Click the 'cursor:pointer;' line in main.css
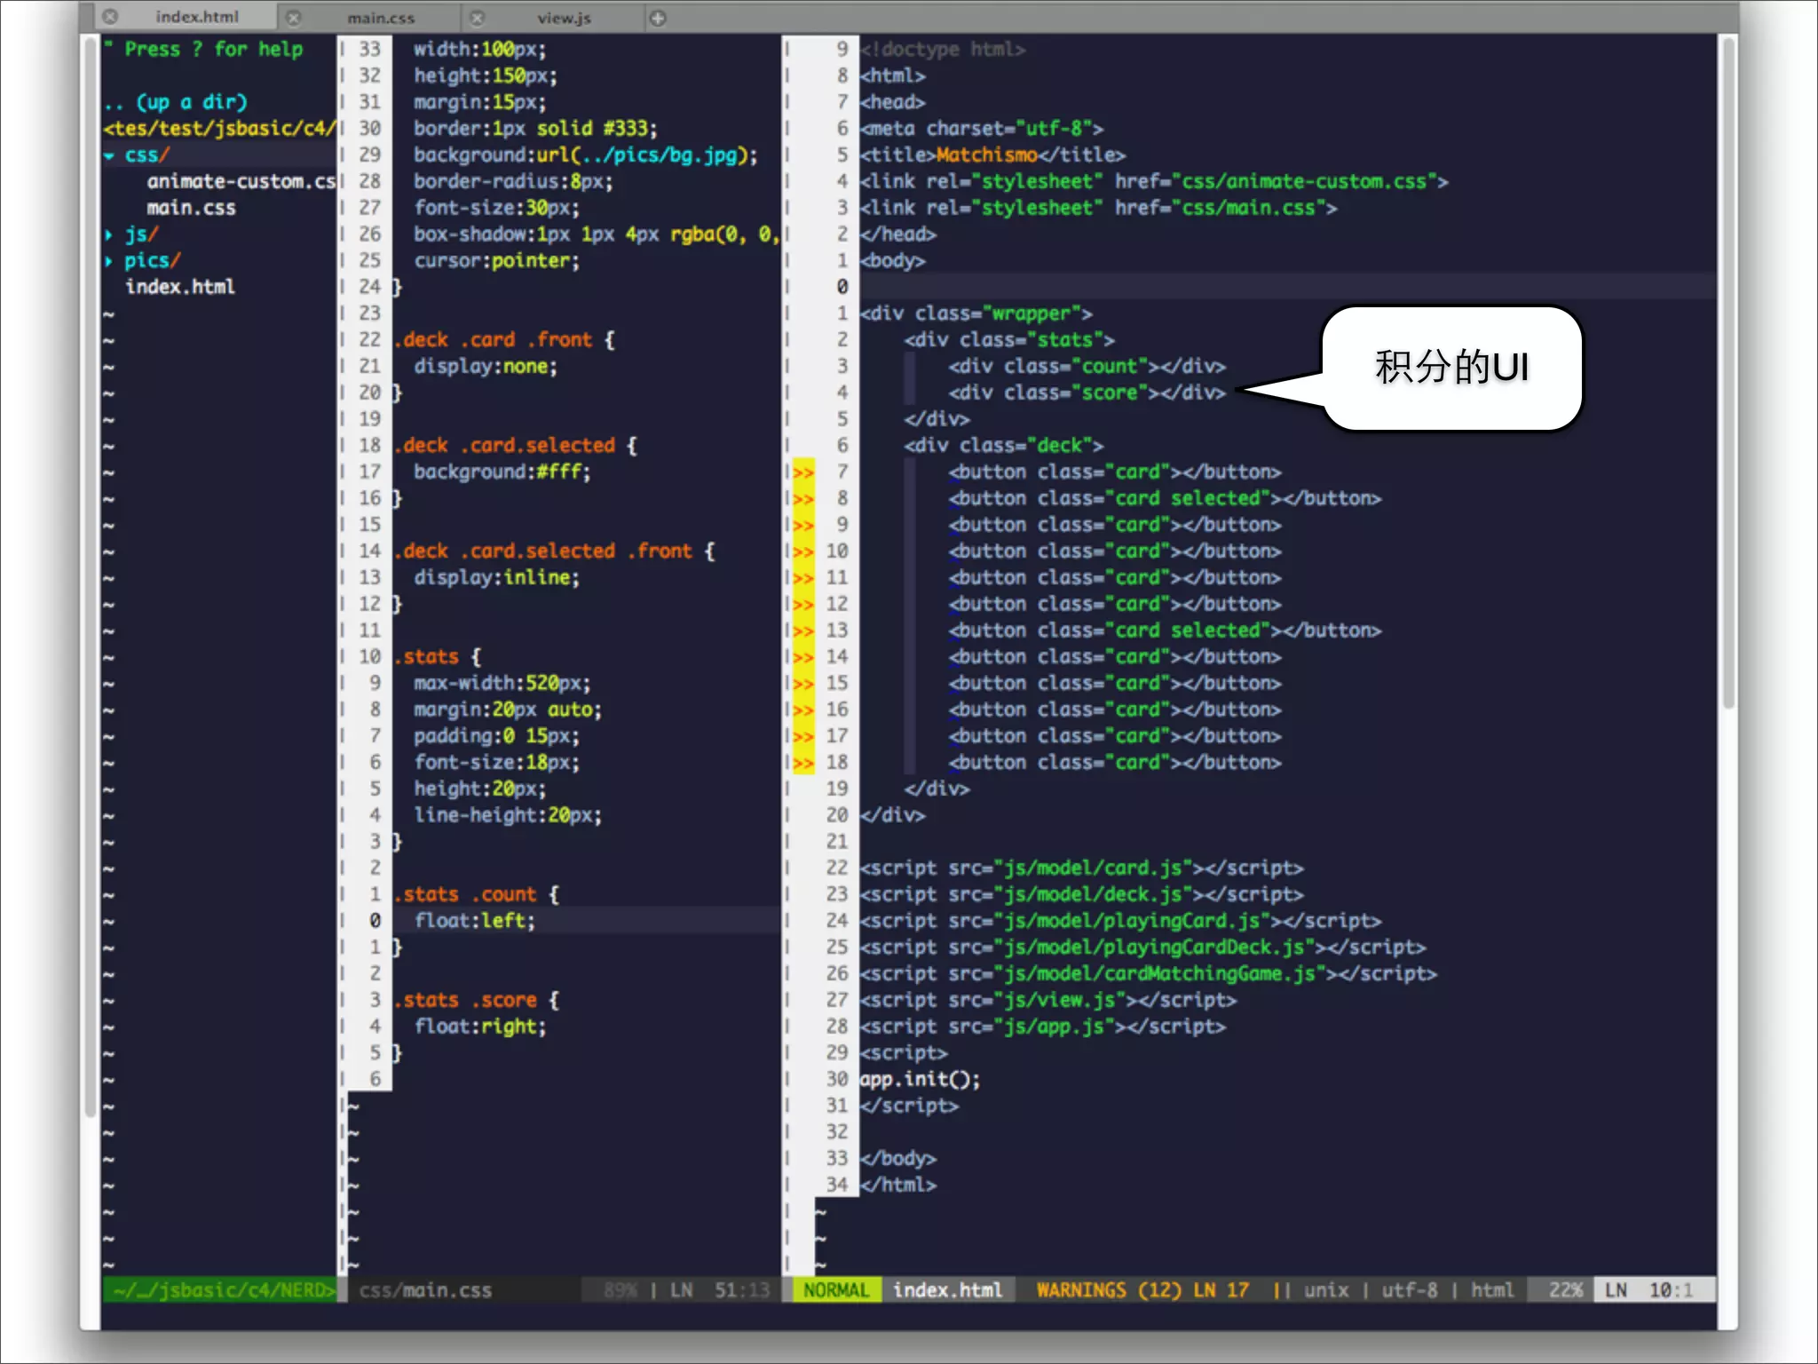Screen dimensions: 1818x1364 coord(496,261)
